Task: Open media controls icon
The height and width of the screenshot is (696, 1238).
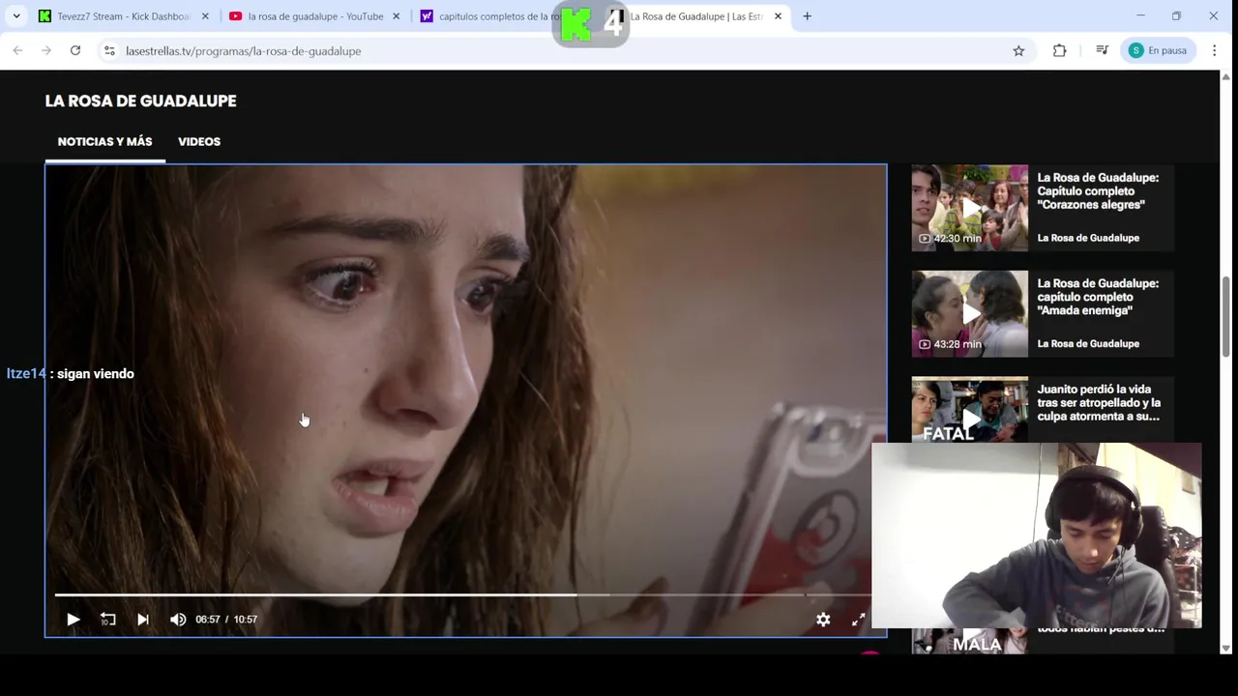Action: (x=1102, y=50)
